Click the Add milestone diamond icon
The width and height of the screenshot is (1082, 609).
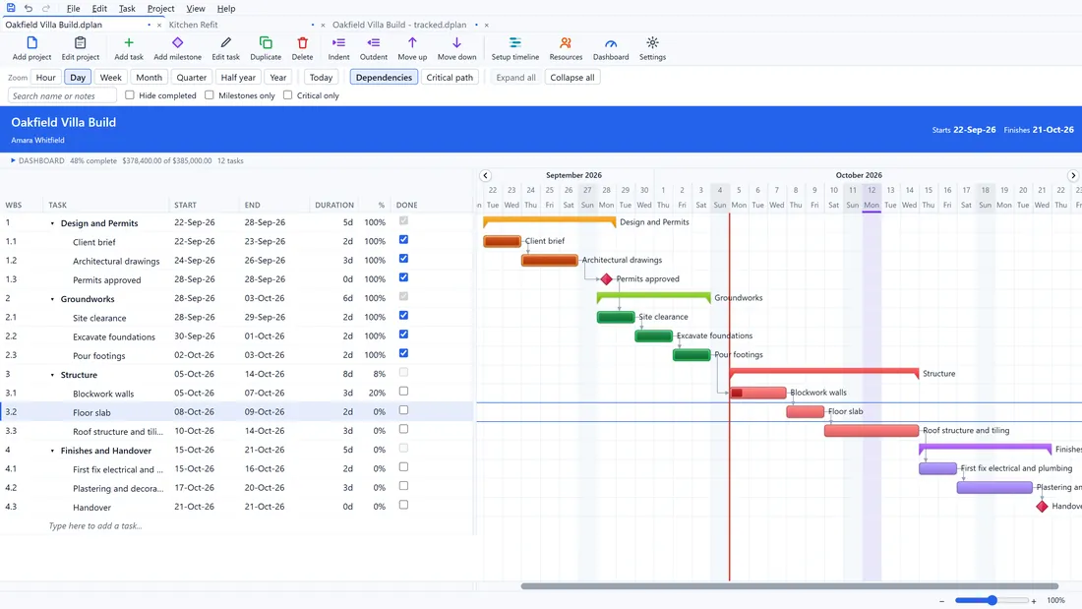point(177,43)
